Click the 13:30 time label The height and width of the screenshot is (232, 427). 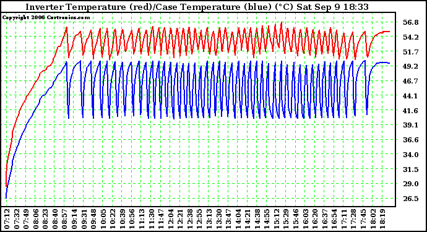[x=219, y=219]
